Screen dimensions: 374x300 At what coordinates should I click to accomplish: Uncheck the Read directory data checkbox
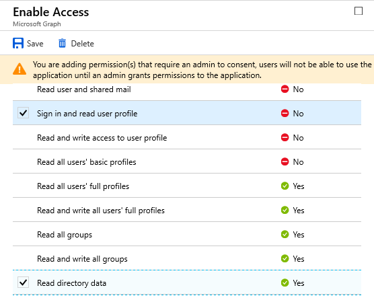23,283
